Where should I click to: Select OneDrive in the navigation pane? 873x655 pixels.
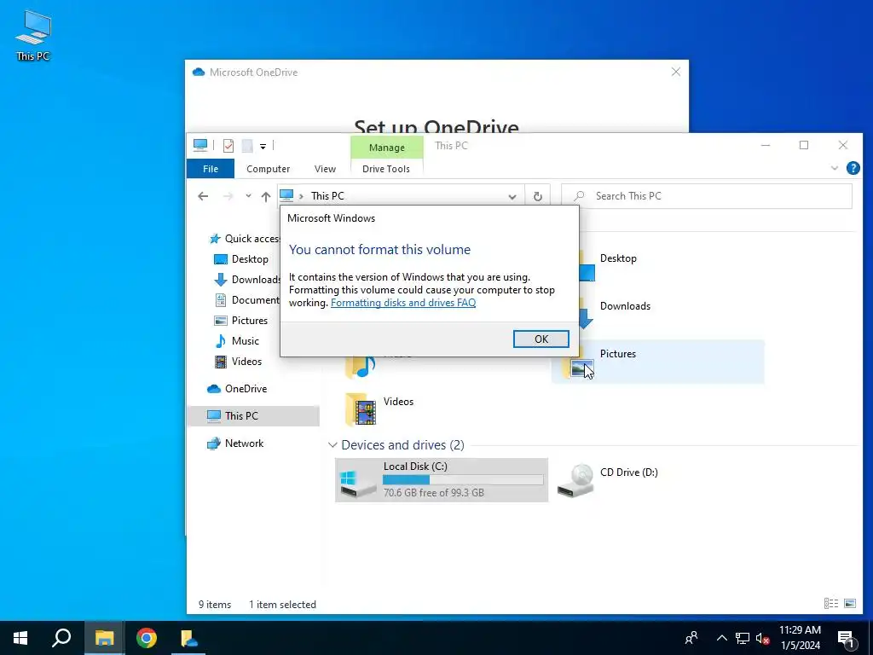coord(237,389)
